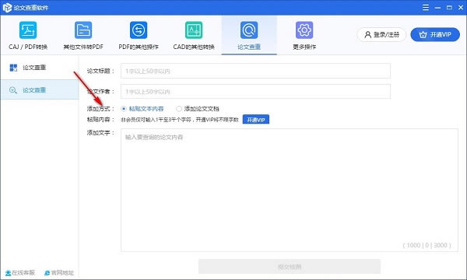Click the top-right 开通VIP button
The height and width of the screenshot is (280, 467).
[x=435, y=35]
